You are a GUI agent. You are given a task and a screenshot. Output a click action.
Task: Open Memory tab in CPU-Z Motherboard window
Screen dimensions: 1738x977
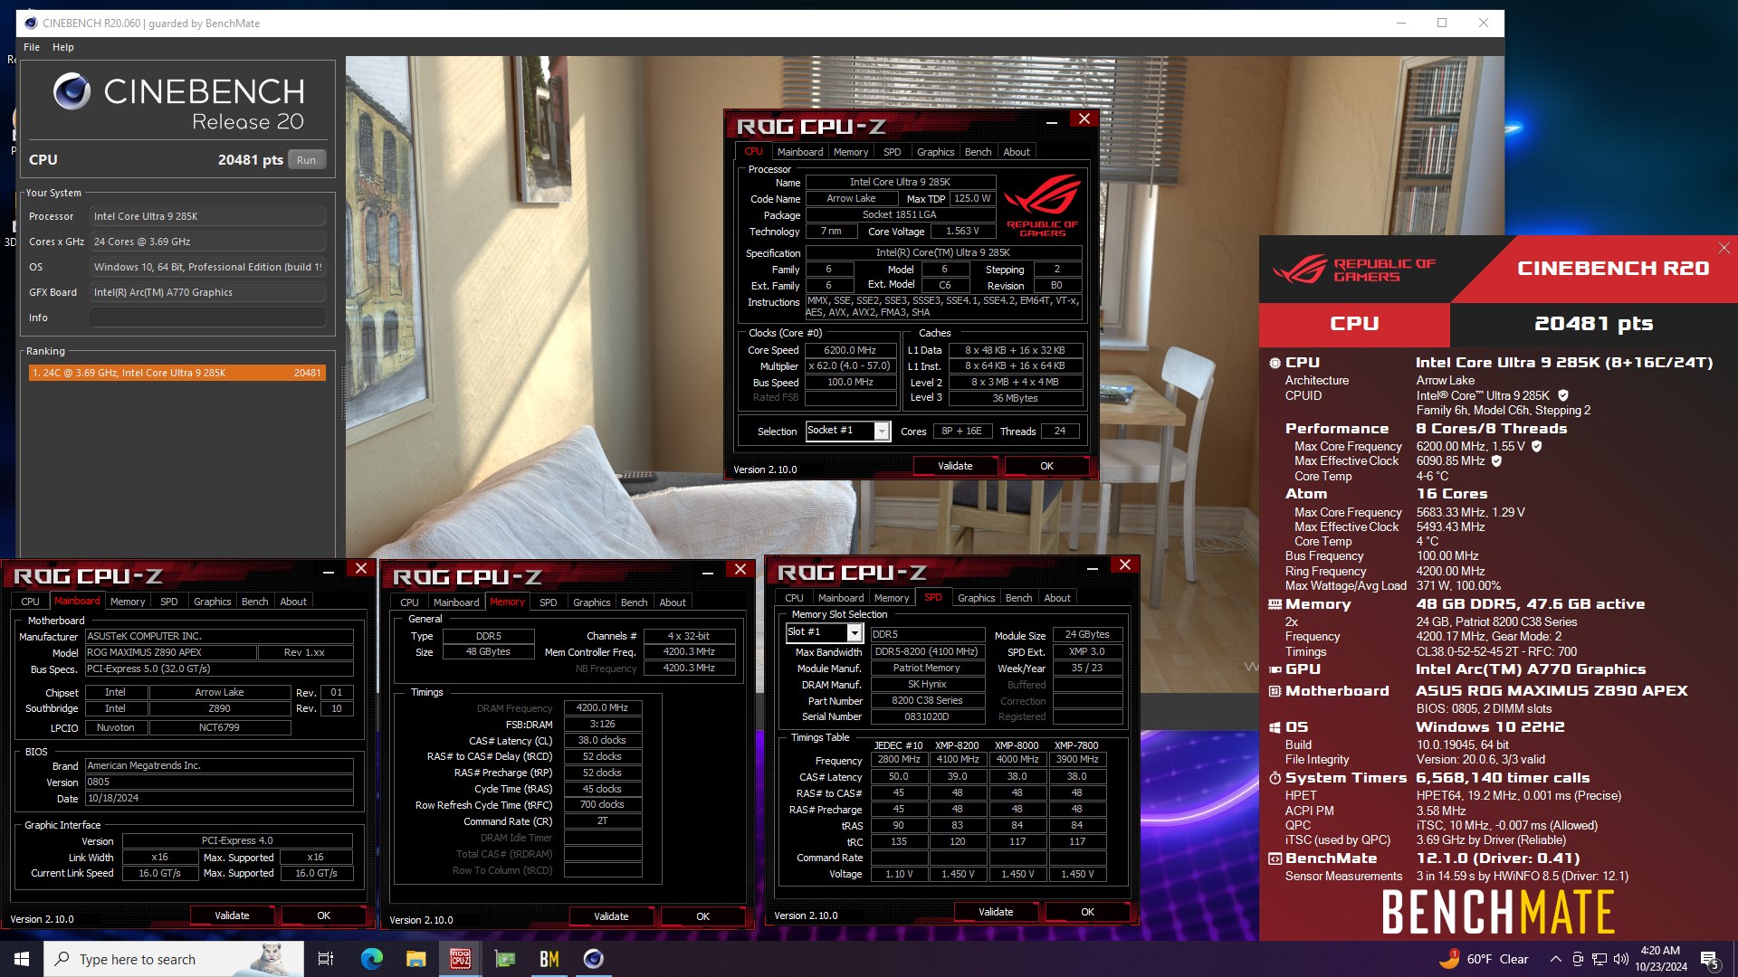128,602
